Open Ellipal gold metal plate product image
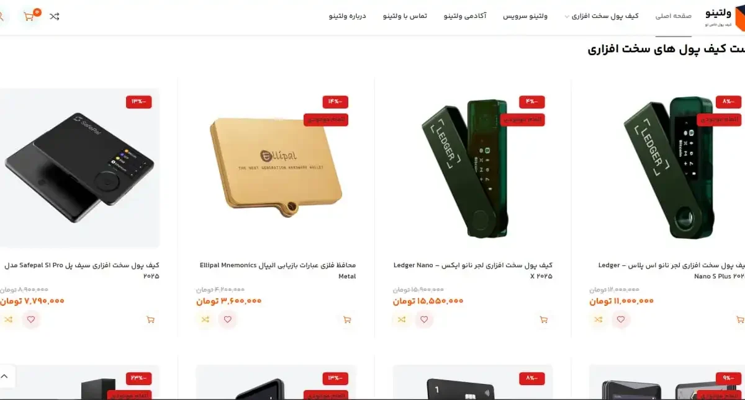The image size is (745, 400). [276, 166]
